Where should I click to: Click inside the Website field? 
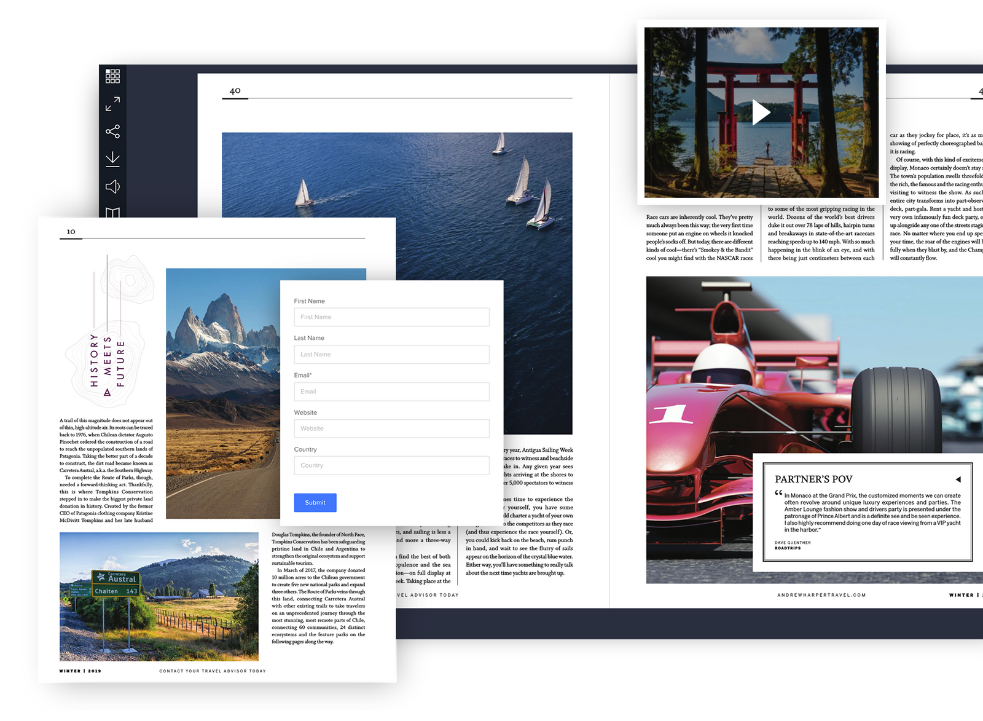click(x=391, y=428)
